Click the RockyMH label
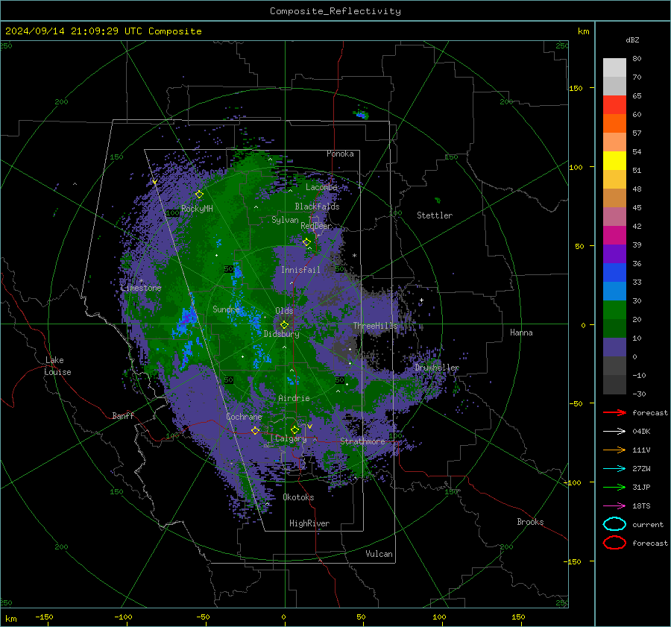The width and height of the screenshot is (671, 627). (x=197, y=209)
